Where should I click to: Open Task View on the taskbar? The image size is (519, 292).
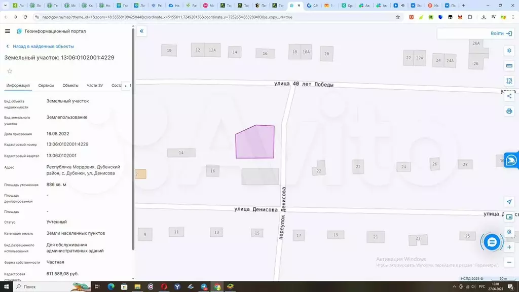click(97, 287)
